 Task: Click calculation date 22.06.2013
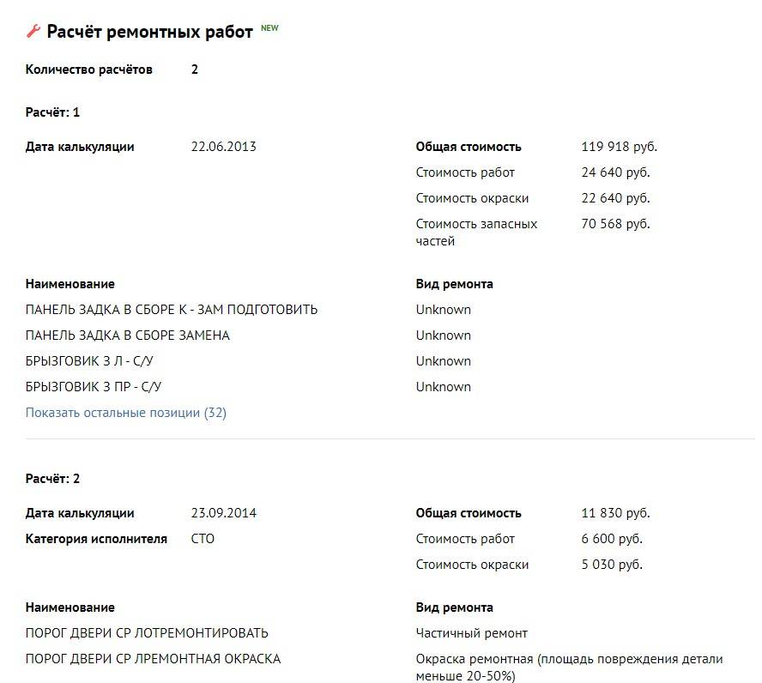click(223, 147)
